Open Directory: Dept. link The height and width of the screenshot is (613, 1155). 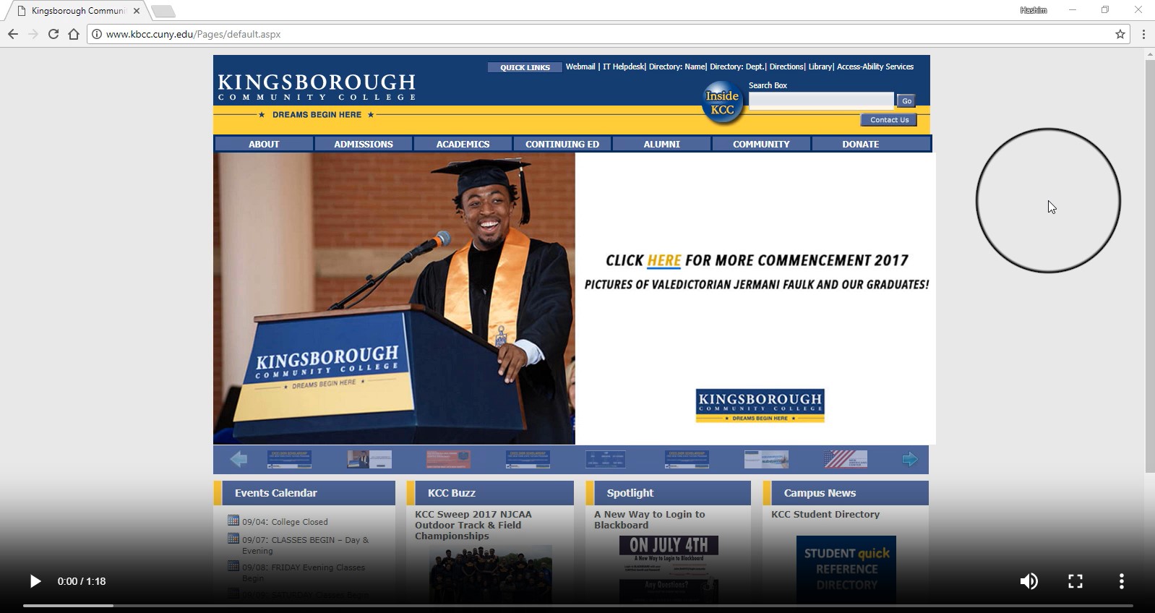pyautogui.click(x=737, y=67)
